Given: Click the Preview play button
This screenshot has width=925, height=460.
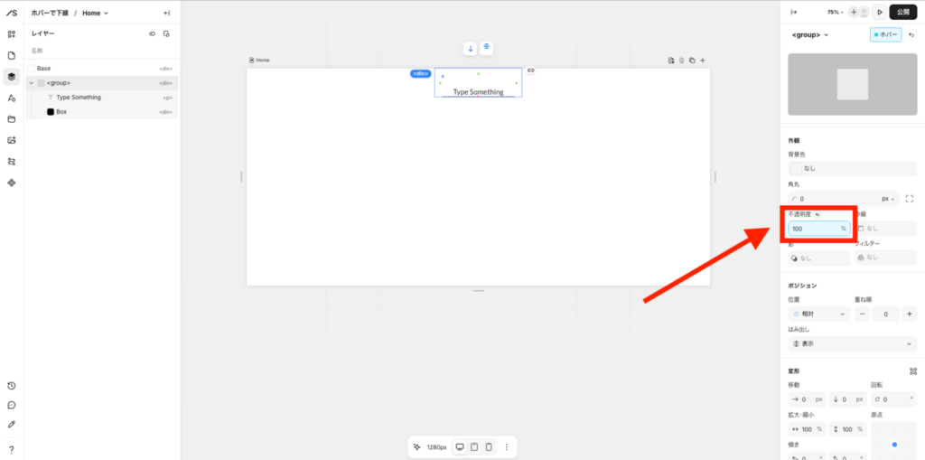Looking at the screenshot, I should (880, 12).
